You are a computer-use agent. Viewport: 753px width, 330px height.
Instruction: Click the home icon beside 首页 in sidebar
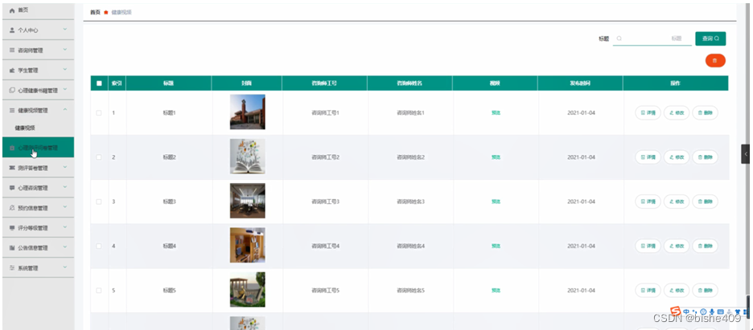tap(13, 10)
